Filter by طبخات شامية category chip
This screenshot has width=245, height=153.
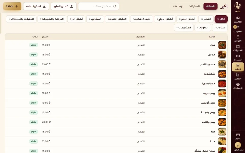point(142,19)
